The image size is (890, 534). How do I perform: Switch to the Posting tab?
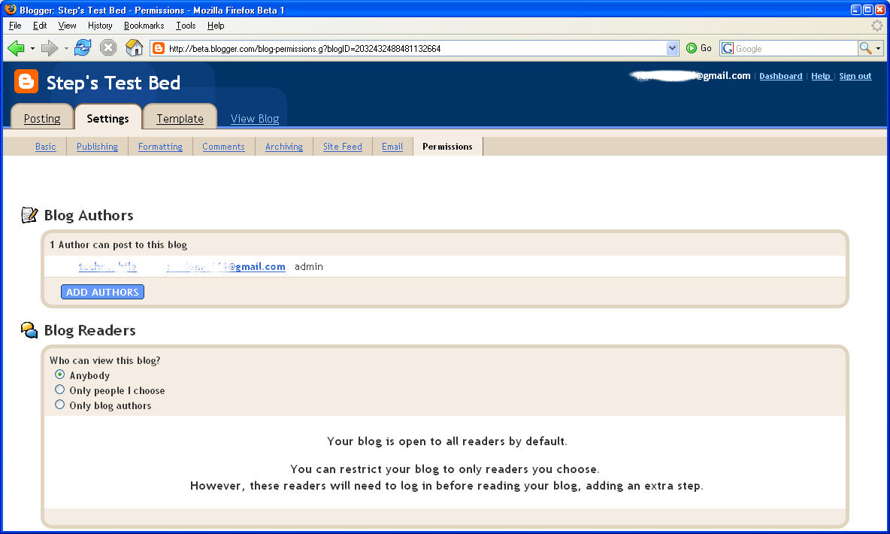[x=42, y=118]
